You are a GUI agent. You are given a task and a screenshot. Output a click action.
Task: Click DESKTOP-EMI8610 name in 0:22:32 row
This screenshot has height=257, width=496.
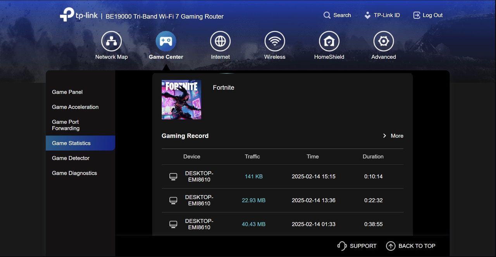pos(199,200)
